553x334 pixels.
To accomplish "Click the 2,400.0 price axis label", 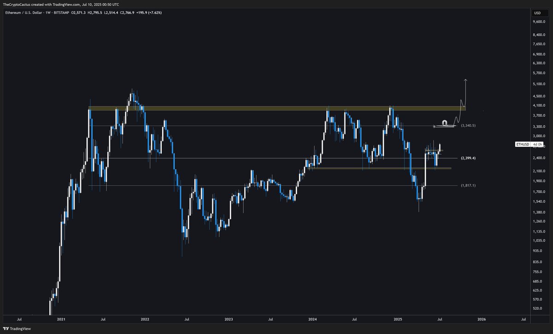I will click(x=539, y=158).
